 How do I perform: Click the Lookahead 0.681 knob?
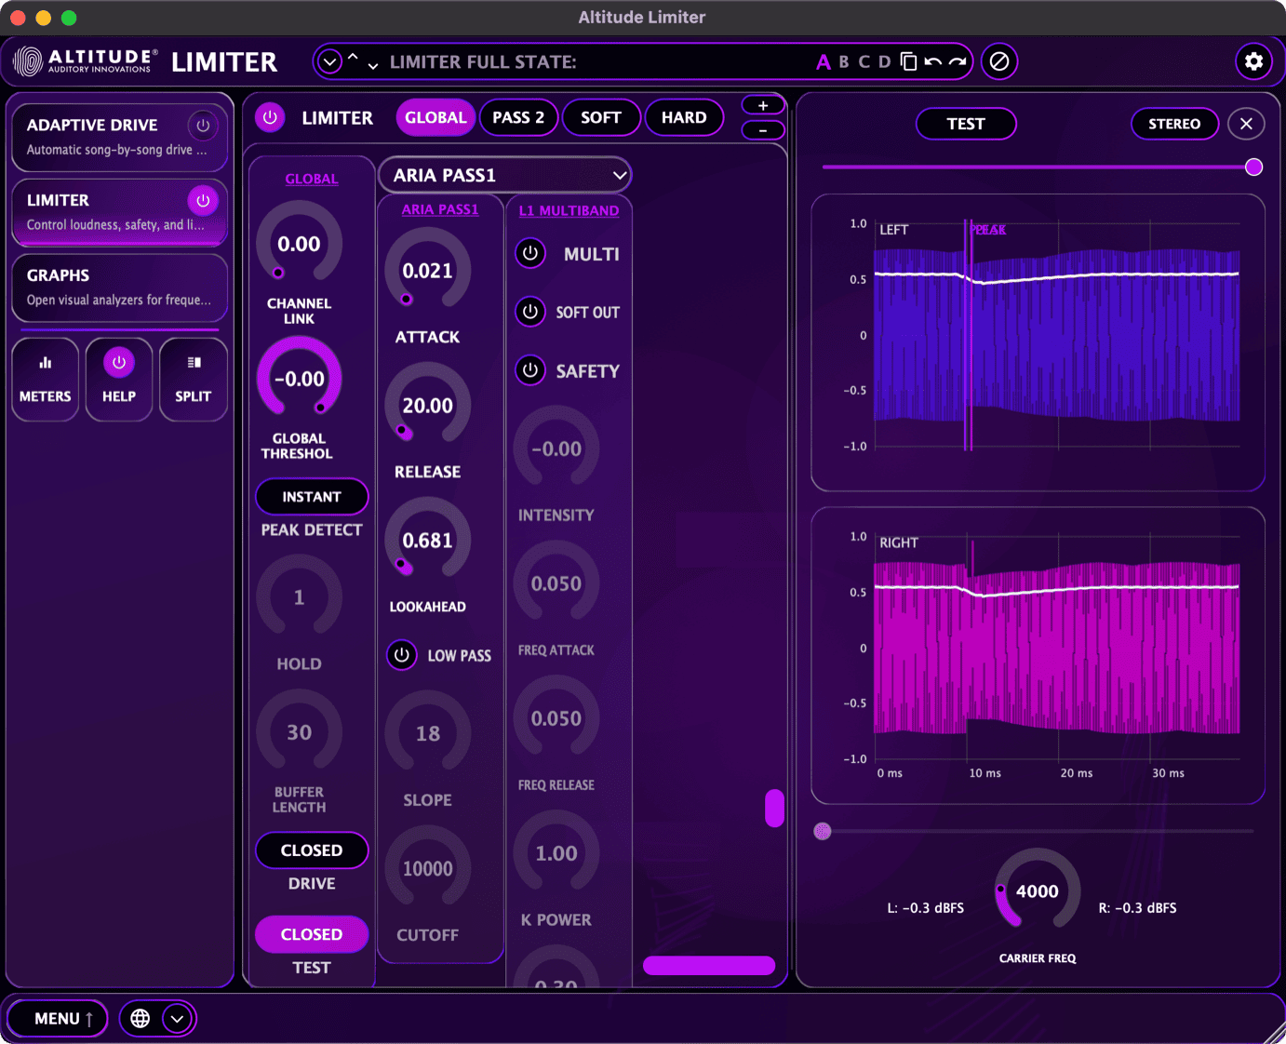tap(428, 540)
